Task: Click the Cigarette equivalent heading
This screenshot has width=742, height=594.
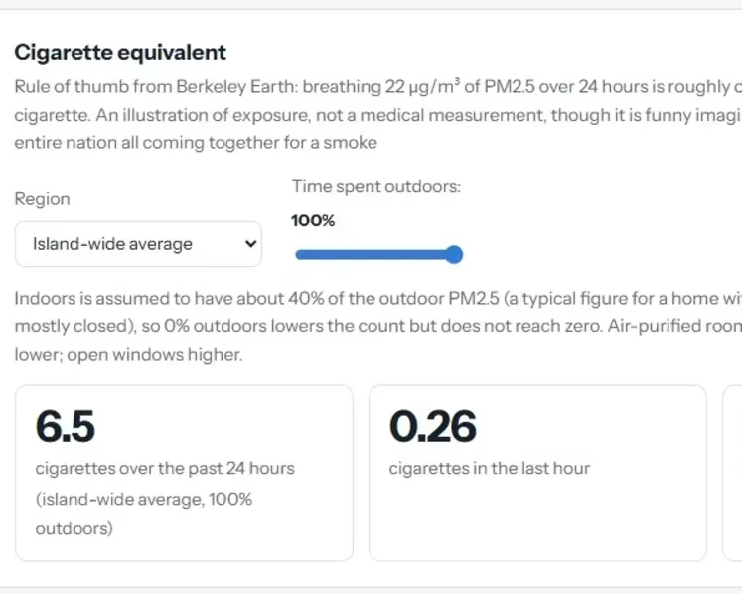Action: (120, 52)
